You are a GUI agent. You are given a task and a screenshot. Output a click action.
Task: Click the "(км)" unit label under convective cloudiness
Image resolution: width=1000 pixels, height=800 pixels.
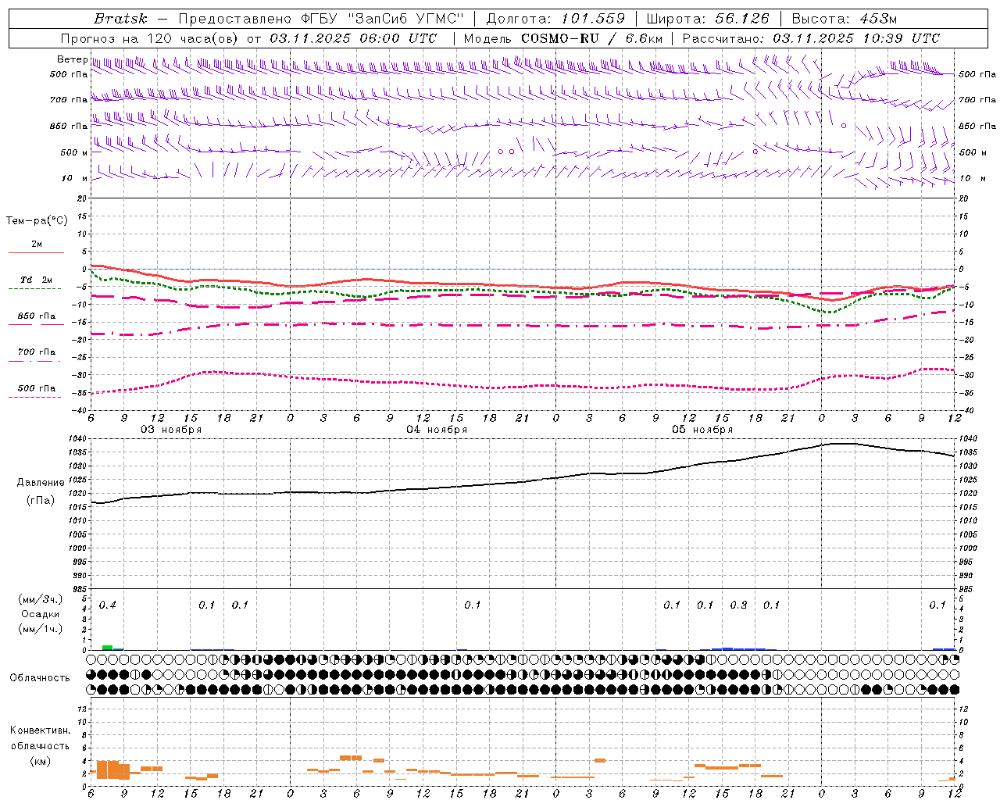[40, 761]
